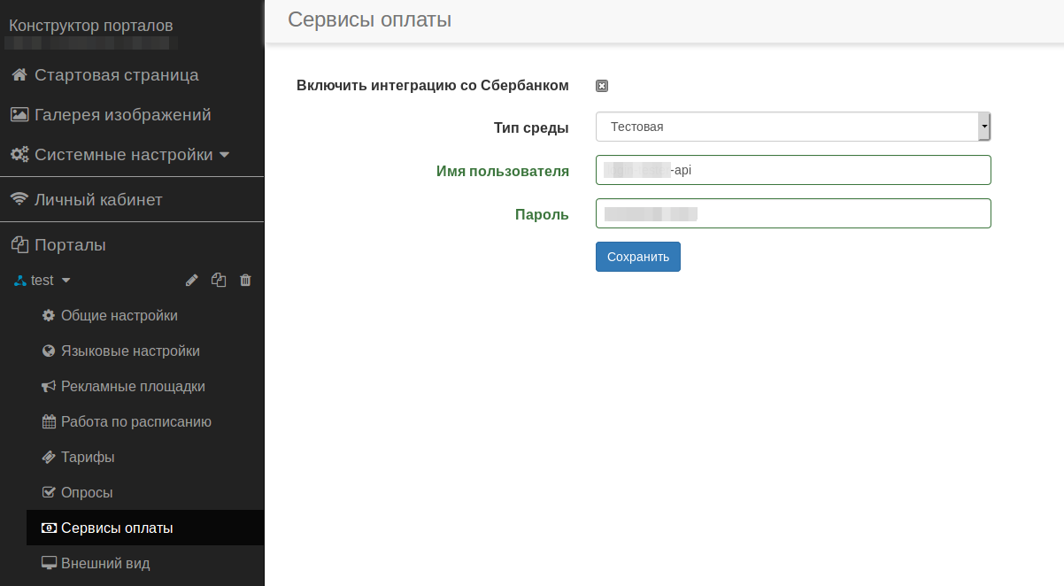The height and width of the screenshot is (586, 1064).
Task: Click the picture icon for Галерея изображений
Action: pos(19,115)
